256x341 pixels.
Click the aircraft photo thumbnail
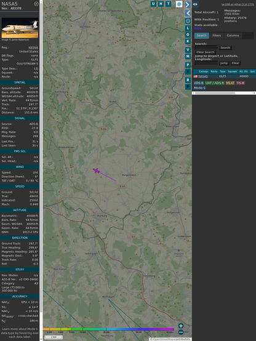pos(20,28)
